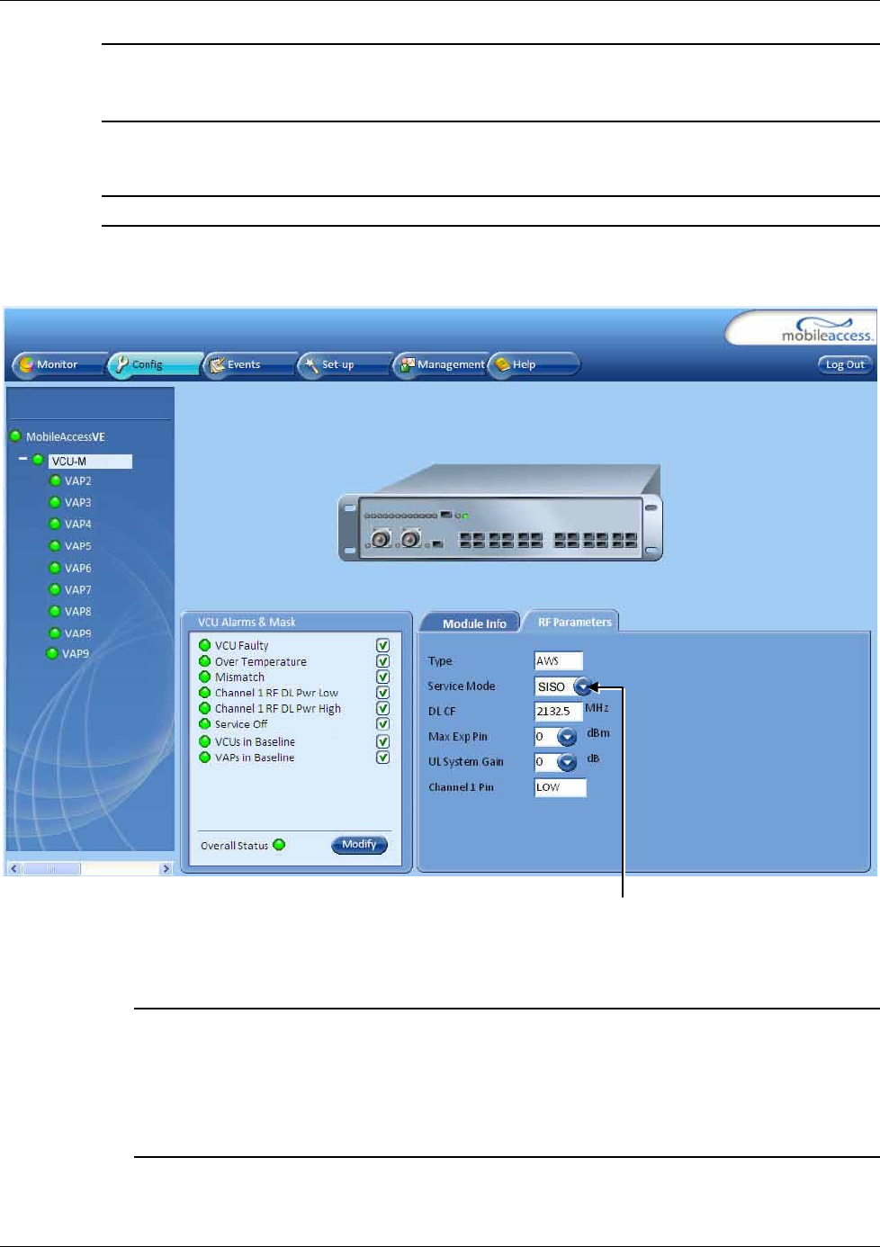Viewport: 880px width, 1247px height.
Task: Toggle the VCUs in Baseline checkbox
Action: pos(382,741)
